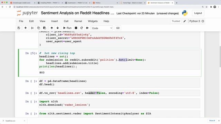The width and height of the screenshot is (221, 124).
Task: Open the Insert menu
Action: pyautogui.click(x=55, y=21)
